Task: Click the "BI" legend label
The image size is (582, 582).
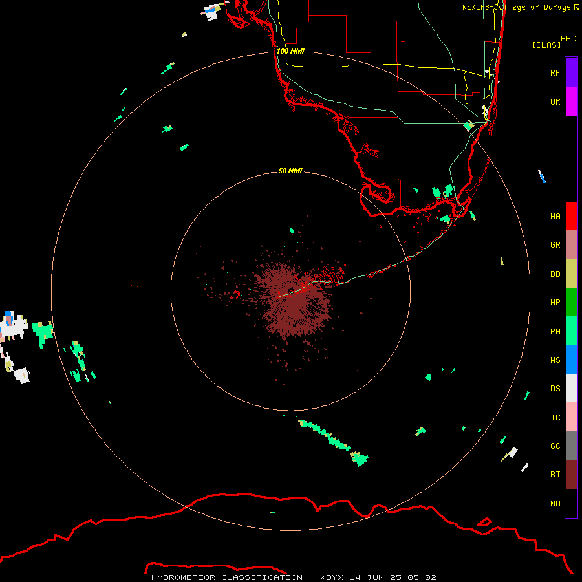Action: 555,475
